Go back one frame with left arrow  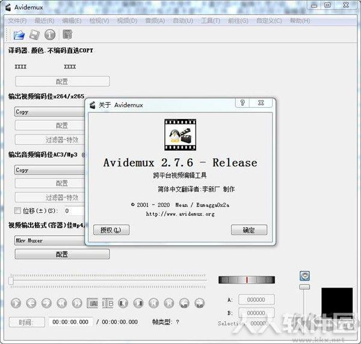point(31,303)
